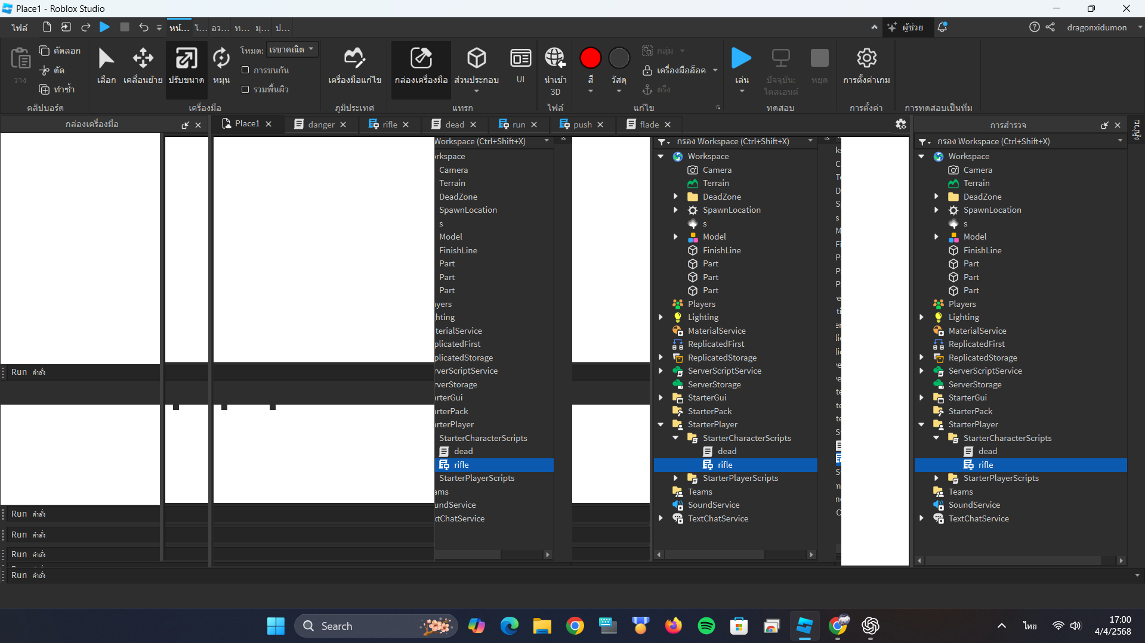This screenshot has height=643, width=1145.
Task: Open the right Explorer filter dropdown arrow
Action: [x=1120, y=141]
